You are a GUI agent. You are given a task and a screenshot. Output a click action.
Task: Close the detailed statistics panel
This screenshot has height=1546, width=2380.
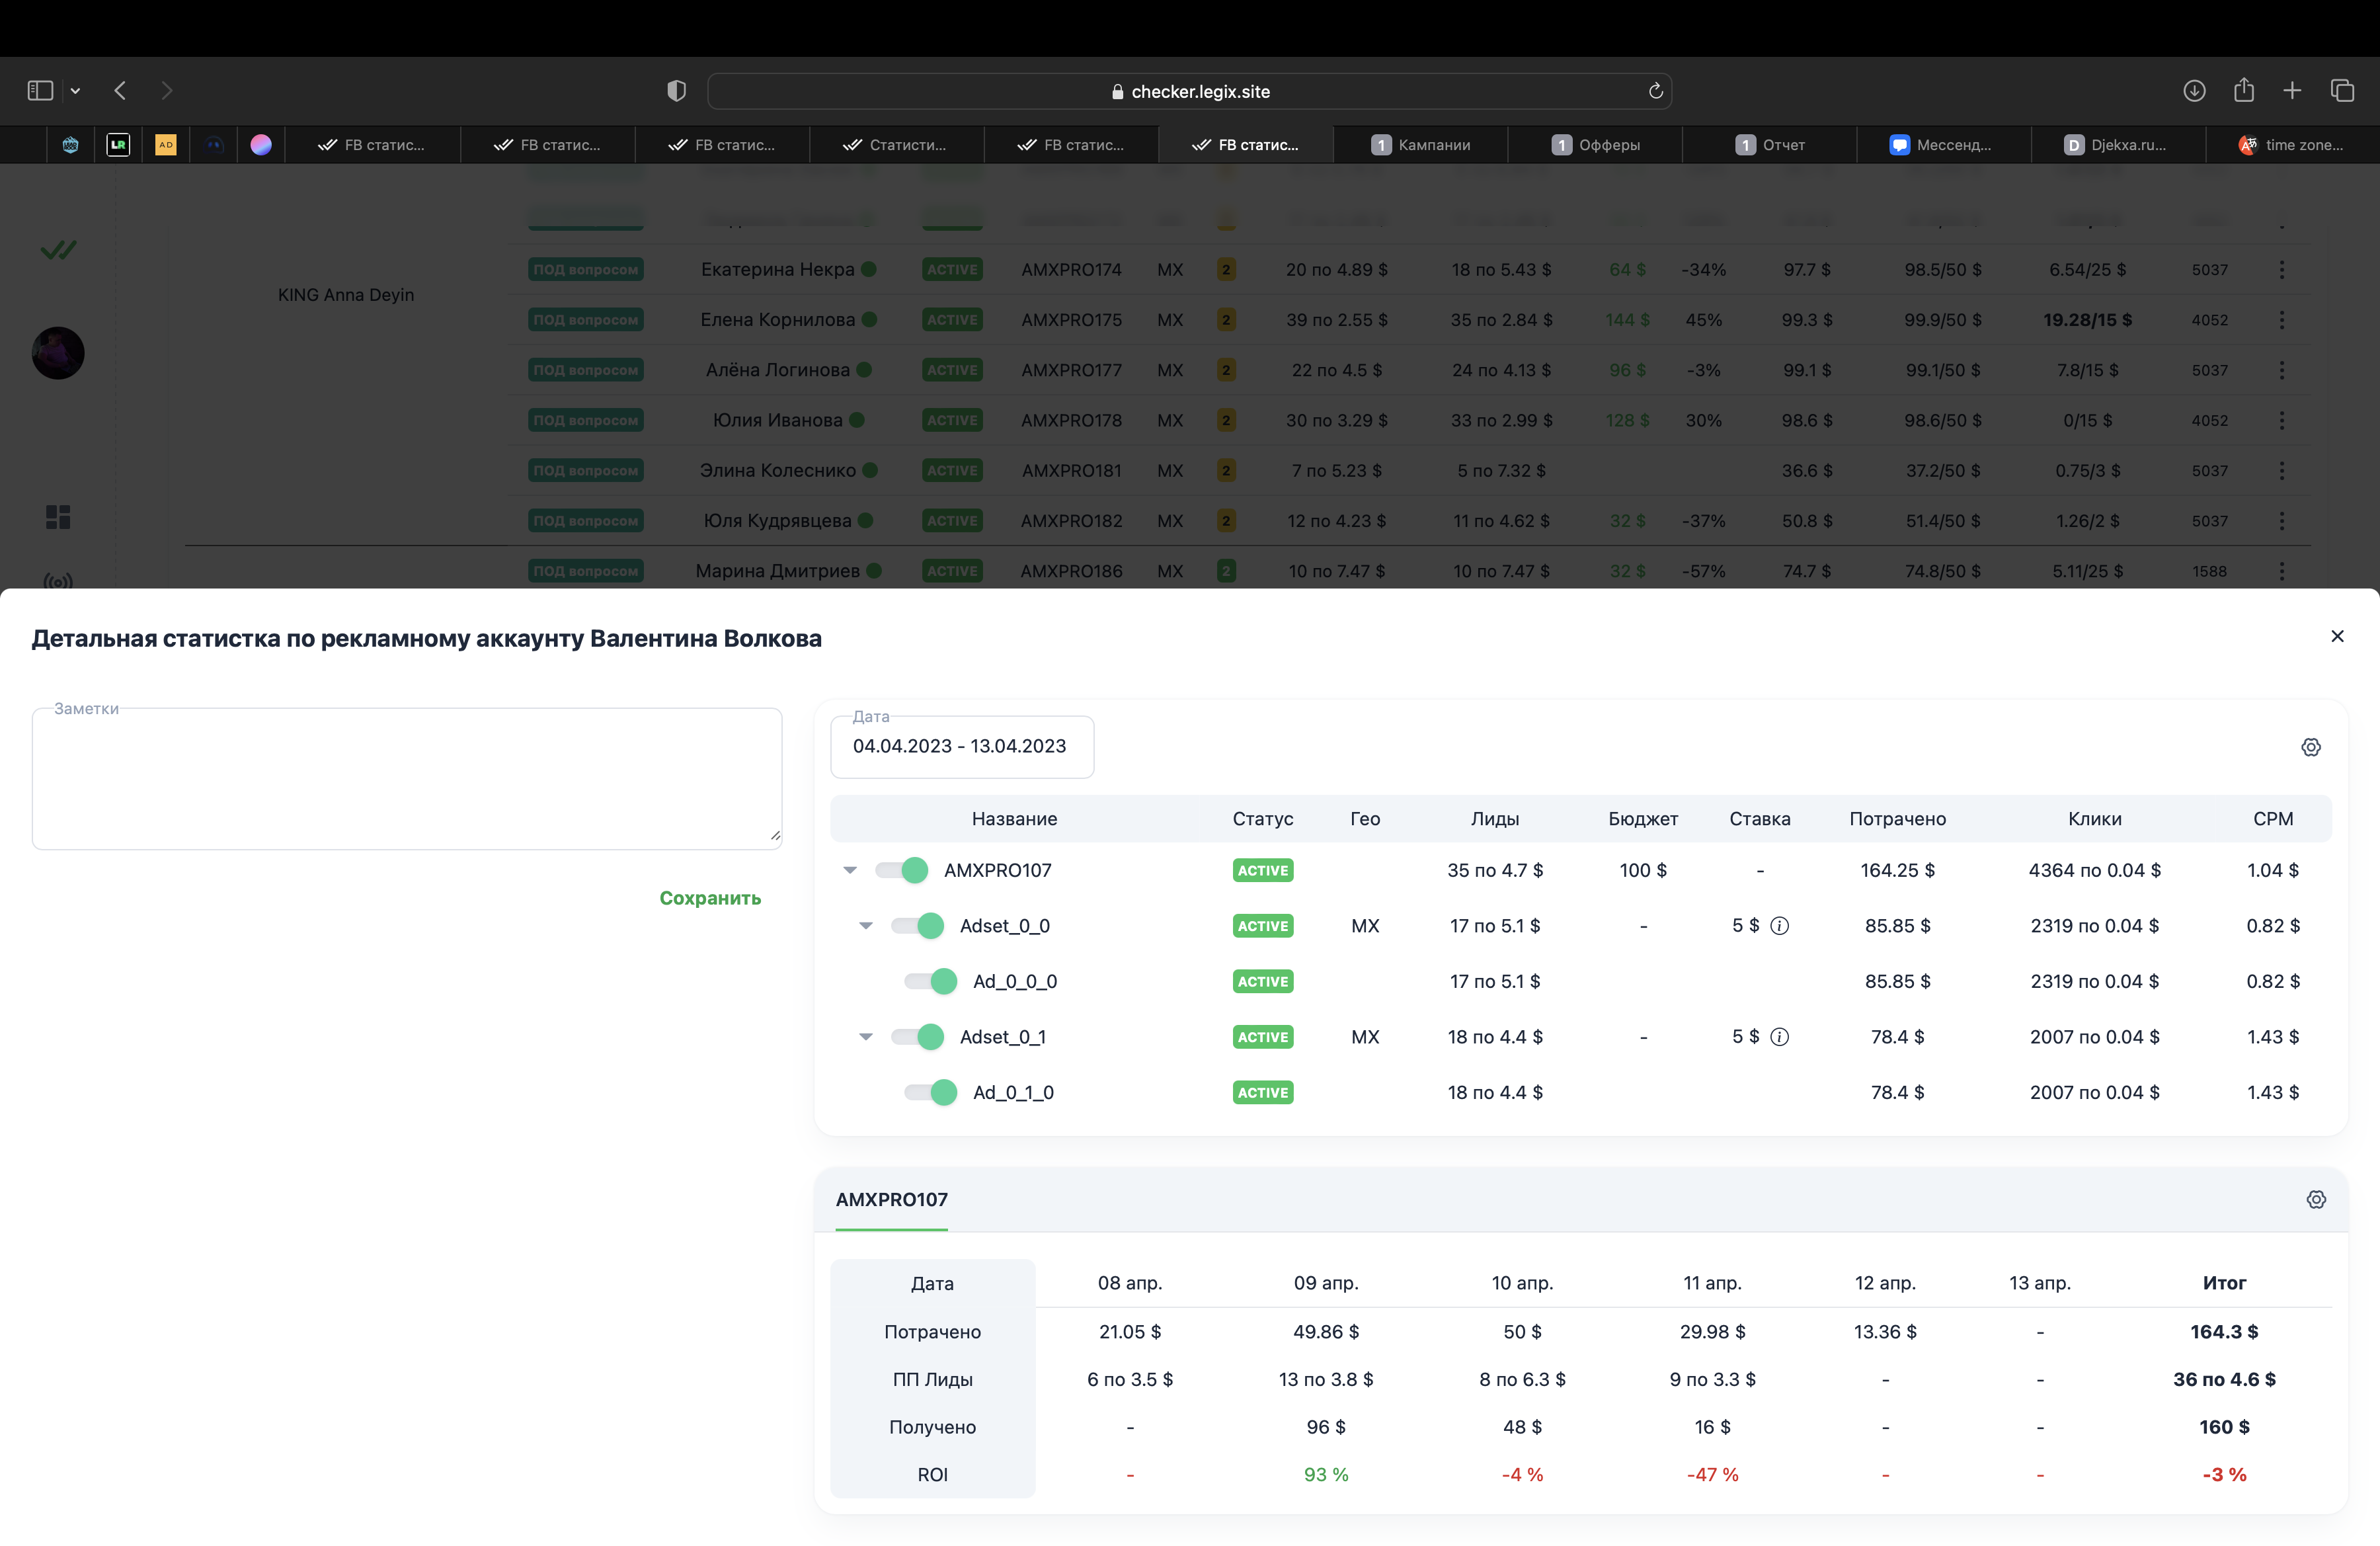coord(2337,636)
